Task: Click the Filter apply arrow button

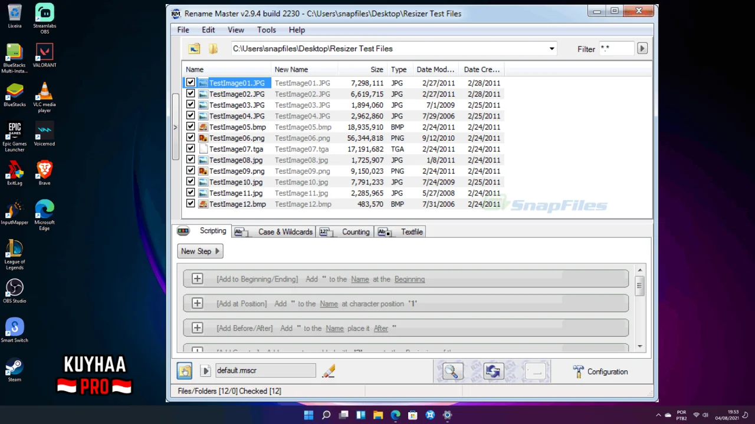Action: tap(642, 49)
